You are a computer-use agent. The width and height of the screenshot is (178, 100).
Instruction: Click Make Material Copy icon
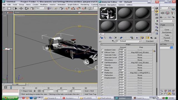[x=121, y=38]
